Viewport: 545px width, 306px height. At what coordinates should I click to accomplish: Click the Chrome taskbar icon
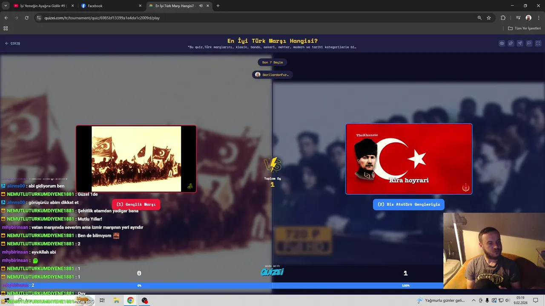(x=130, y=300)
